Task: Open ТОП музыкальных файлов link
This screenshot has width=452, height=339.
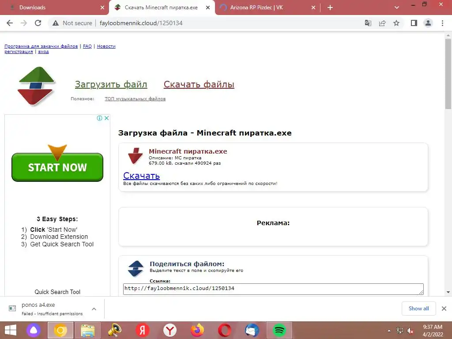Action: [x=135, y=98]
